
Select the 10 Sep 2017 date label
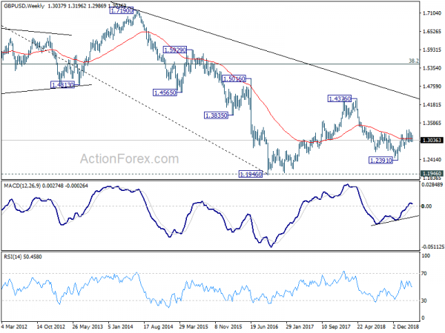336,326
